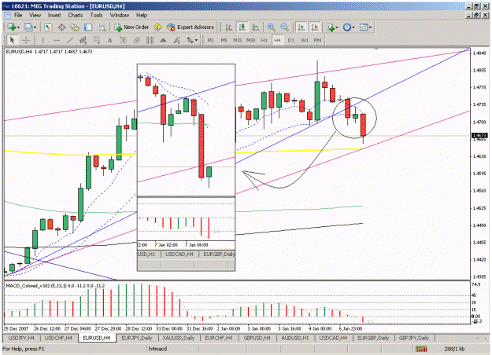Image resolution: width=492 pixels, height=355 pixels.
Task: Select the triangle shape tool
Action: pos(163,40)
